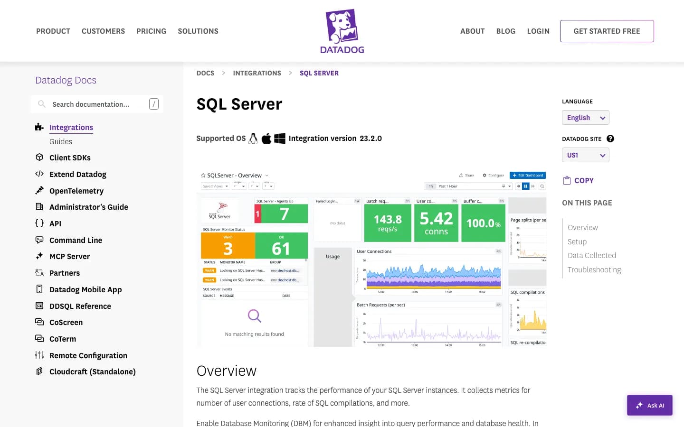The height and width of the screenshot is (427, 684).
Task: Open Extend Datadog docs section
Action: [x=78, y=174]
